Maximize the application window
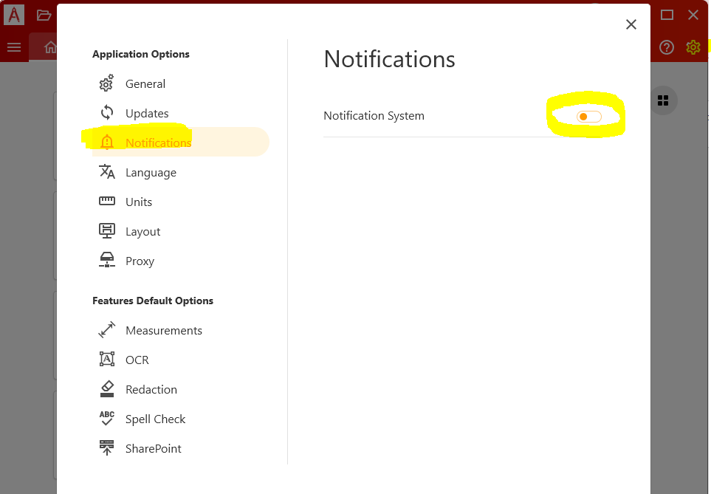Screen dimensions: 711x494 [667, 15]
